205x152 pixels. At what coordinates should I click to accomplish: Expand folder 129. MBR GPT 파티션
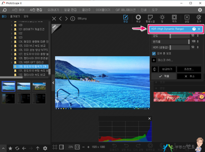point(12,62)
